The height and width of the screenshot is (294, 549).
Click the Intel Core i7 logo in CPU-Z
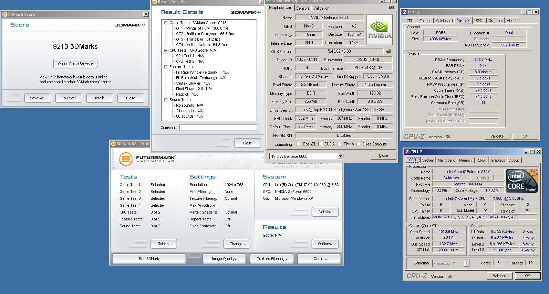522,181
